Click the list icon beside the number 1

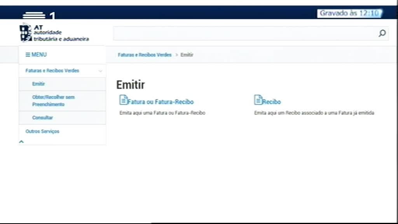(x=34, y=16)
